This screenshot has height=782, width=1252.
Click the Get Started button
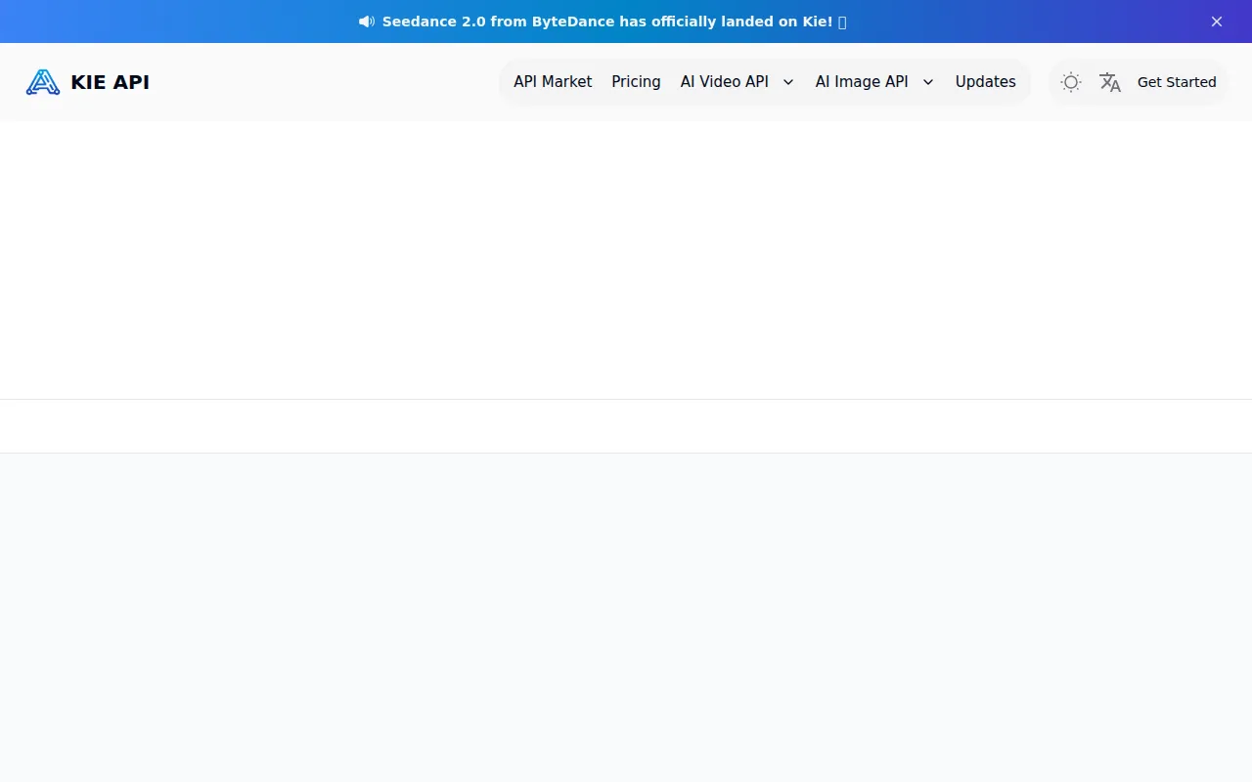click(1177, 82)
